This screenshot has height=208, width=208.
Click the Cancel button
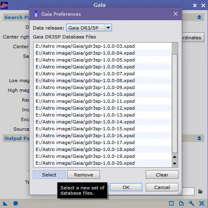162,187
